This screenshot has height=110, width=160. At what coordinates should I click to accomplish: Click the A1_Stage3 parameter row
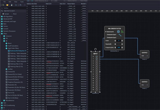click(56, 104)
